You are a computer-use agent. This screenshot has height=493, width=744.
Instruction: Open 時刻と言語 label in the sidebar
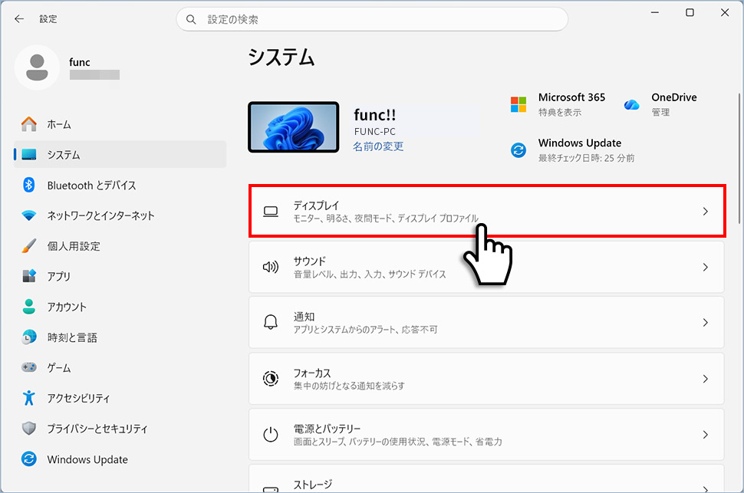(x=72, y=337)
